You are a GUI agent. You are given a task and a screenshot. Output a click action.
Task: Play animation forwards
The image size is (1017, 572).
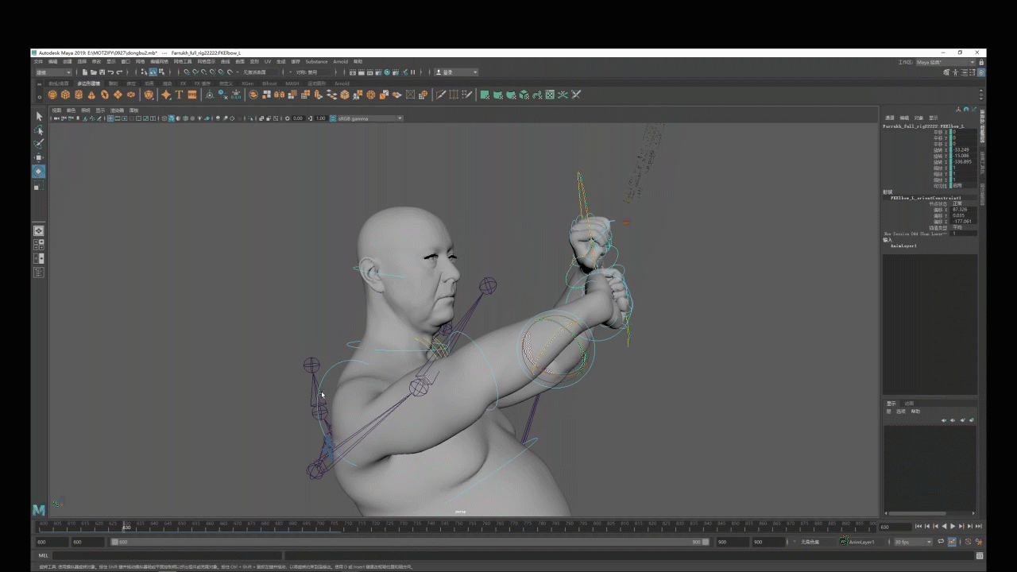click(x=953, y=526)
